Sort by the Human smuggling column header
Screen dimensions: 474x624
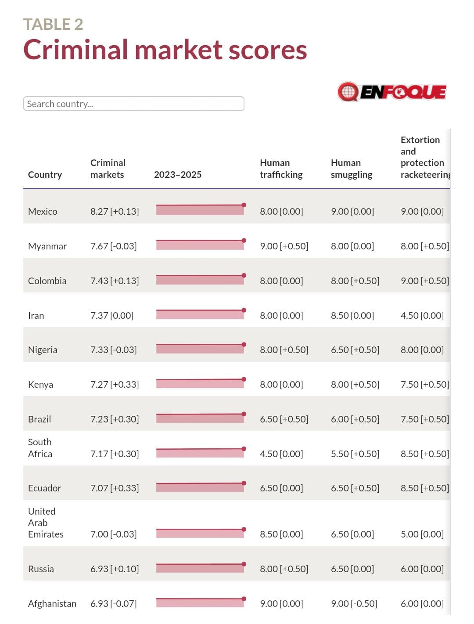(351, 169)
